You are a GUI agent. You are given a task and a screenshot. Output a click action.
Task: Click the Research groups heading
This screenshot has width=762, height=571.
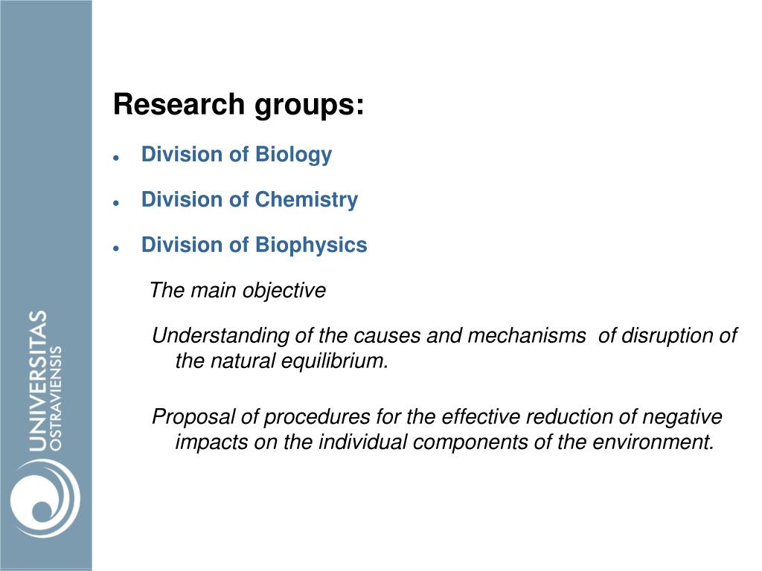(x=239, y=105)
